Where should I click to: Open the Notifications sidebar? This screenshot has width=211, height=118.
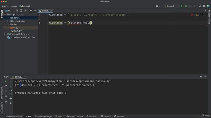click(x=209, y=17)
